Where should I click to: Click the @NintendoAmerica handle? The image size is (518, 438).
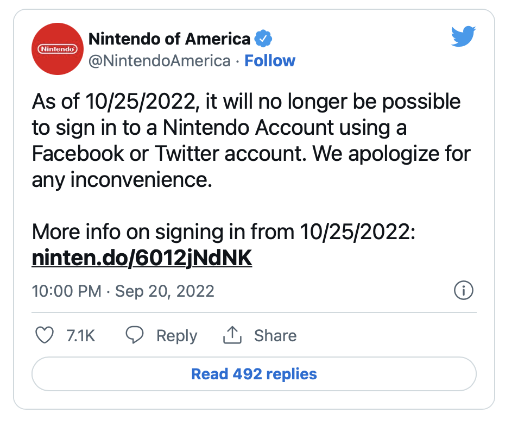pos(160,61)
